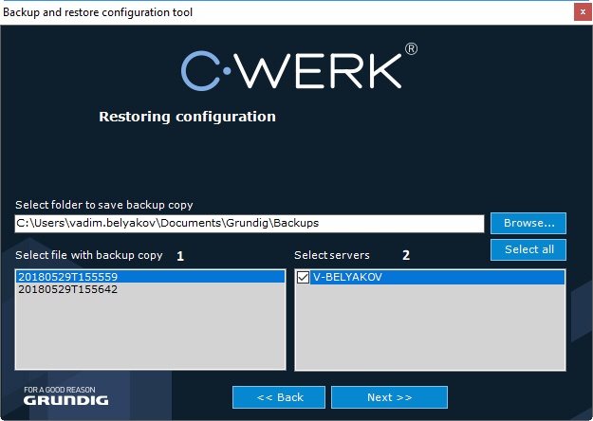Click the Restoring configuration heading
593x421 pixels.
[187, 117]
